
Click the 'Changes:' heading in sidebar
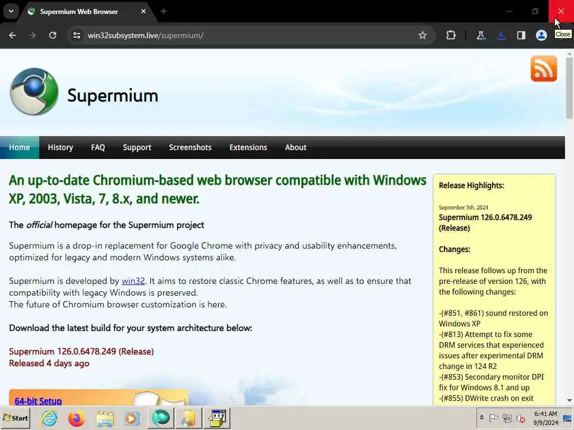click(x=455, y=249)
